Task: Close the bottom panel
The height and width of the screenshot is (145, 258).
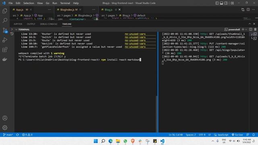Action: click(254, 24)
